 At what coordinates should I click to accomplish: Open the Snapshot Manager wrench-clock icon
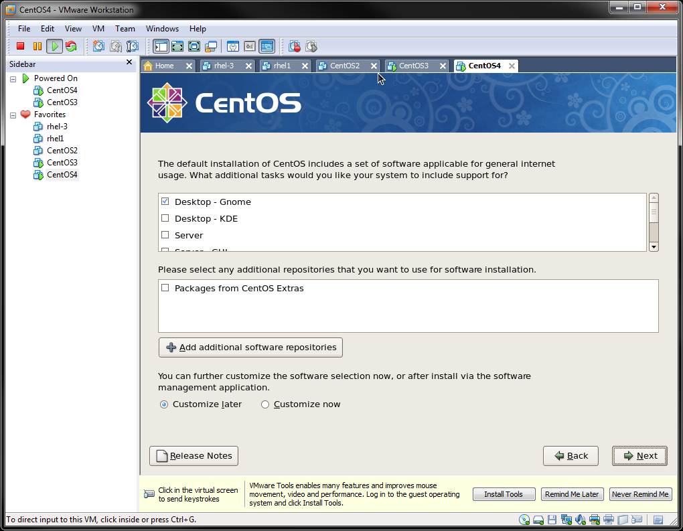point(133,46)
